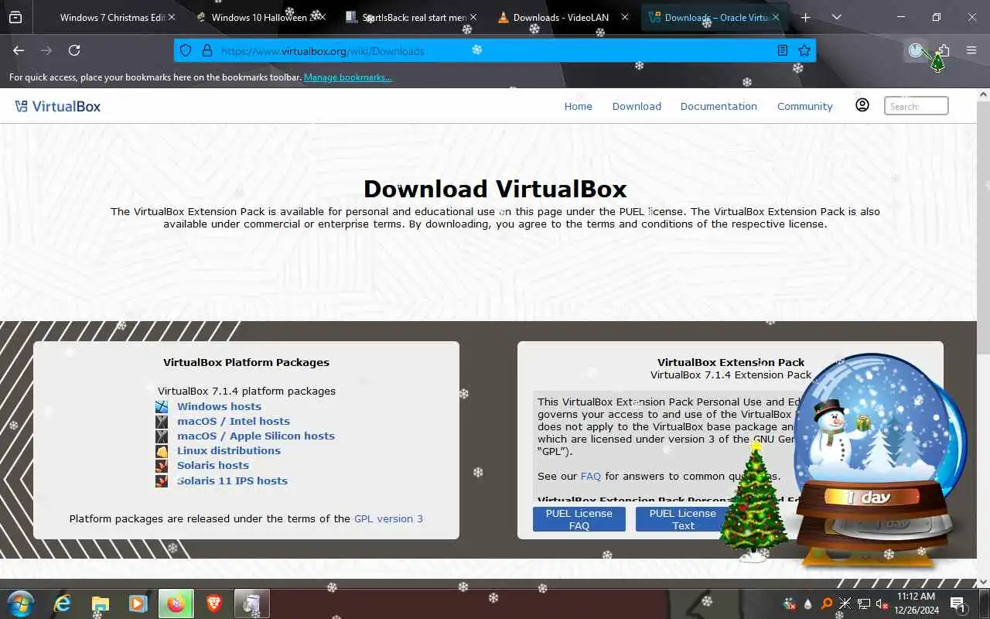Click the page vertical scrollbar
990x619 pixels.
coord(983,229)
